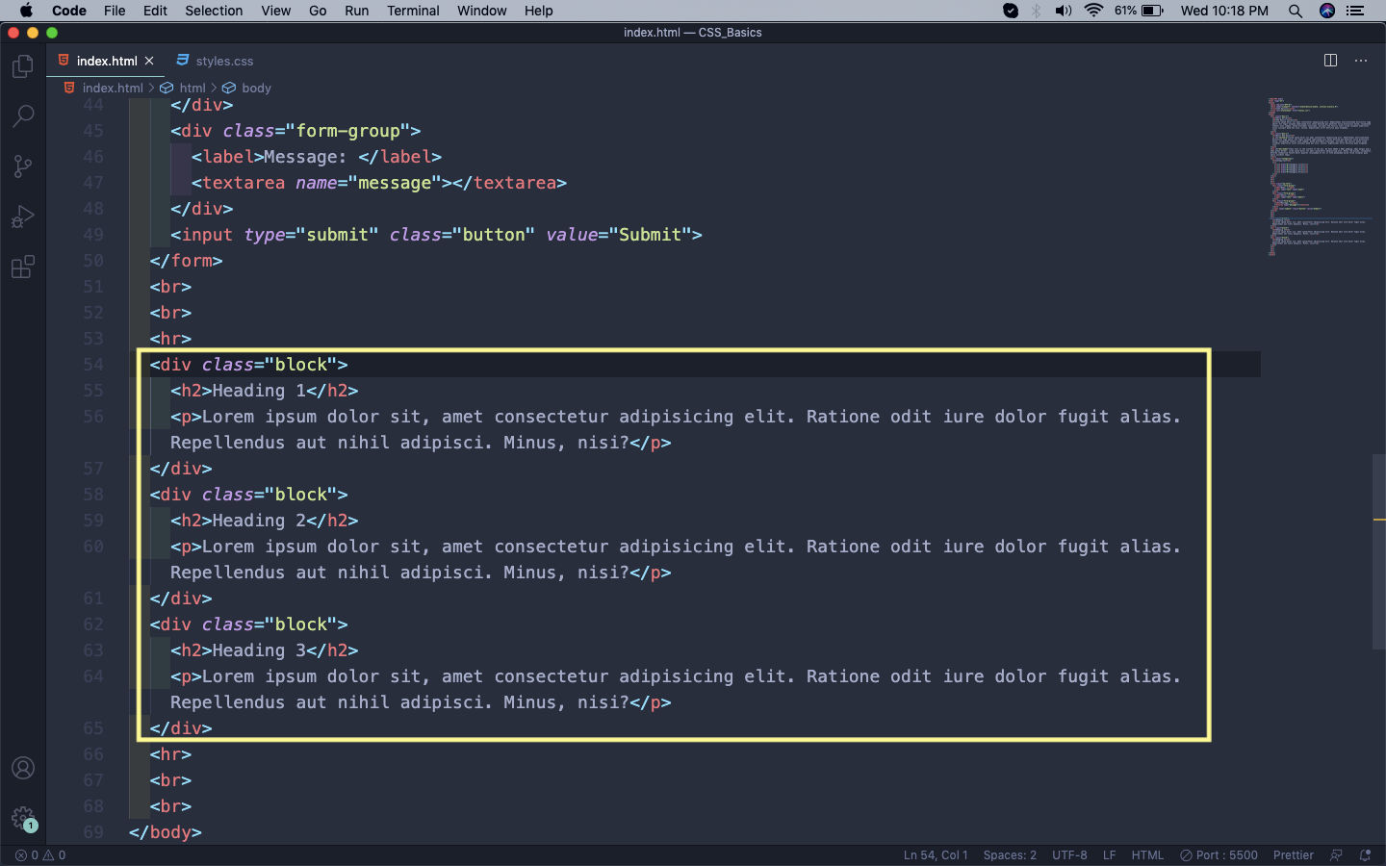Viewport: 1386px width, 866px height.
Task: Click Prettier in the status bar
Action: coord(1293,854)
